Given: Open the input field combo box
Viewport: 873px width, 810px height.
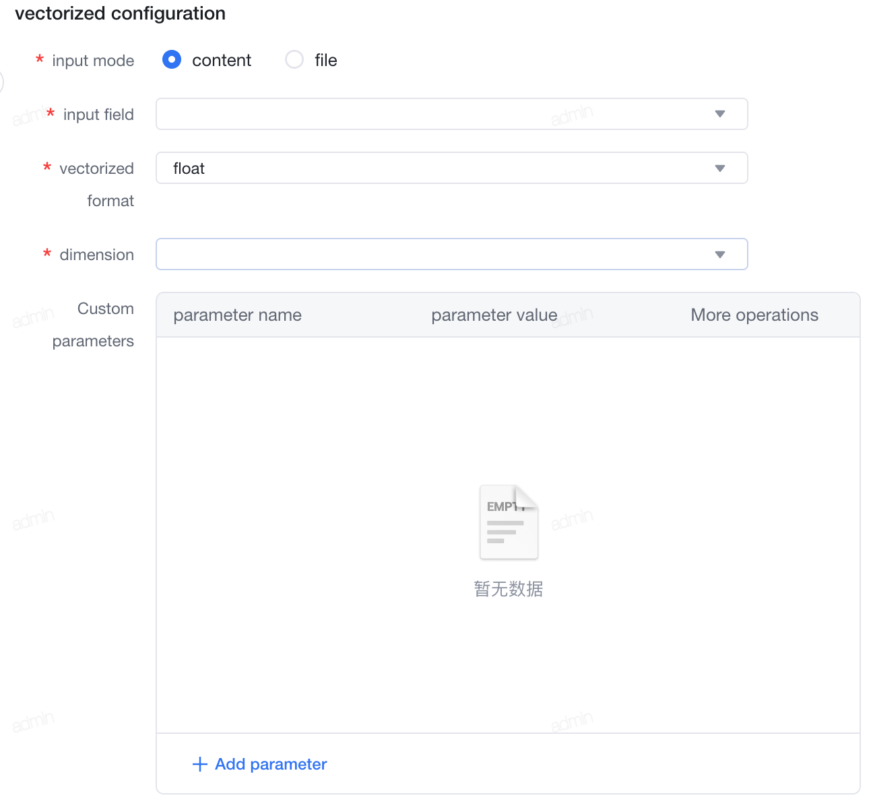Looking at the screenshot, I should click(452, 114).
